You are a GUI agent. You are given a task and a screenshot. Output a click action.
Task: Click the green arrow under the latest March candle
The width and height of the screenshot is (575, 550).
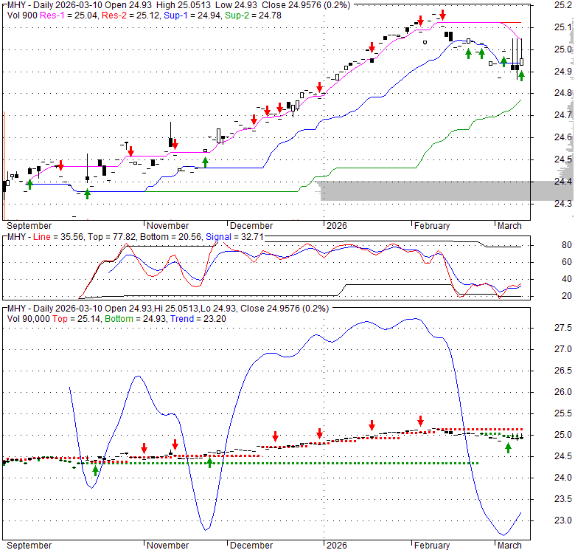521,75
